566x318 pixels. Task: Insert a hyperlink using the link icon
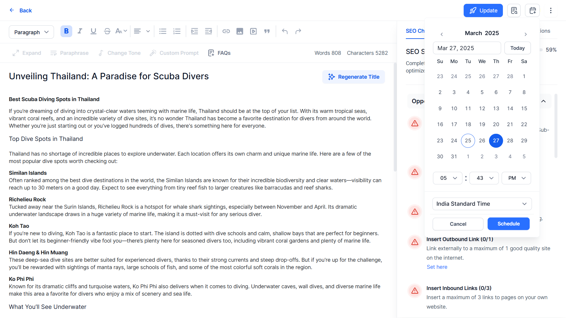[226, 31]
